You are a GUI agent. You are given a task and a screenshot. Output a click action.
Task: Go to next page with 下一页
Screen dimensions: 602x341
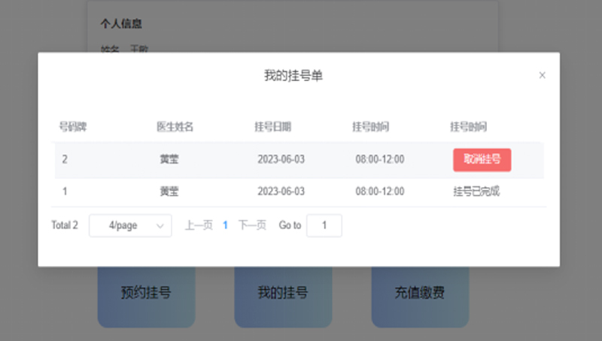[252, 225]
